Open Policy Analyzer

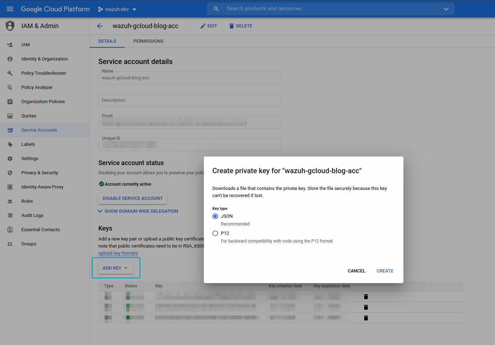[x=37, y=87]
